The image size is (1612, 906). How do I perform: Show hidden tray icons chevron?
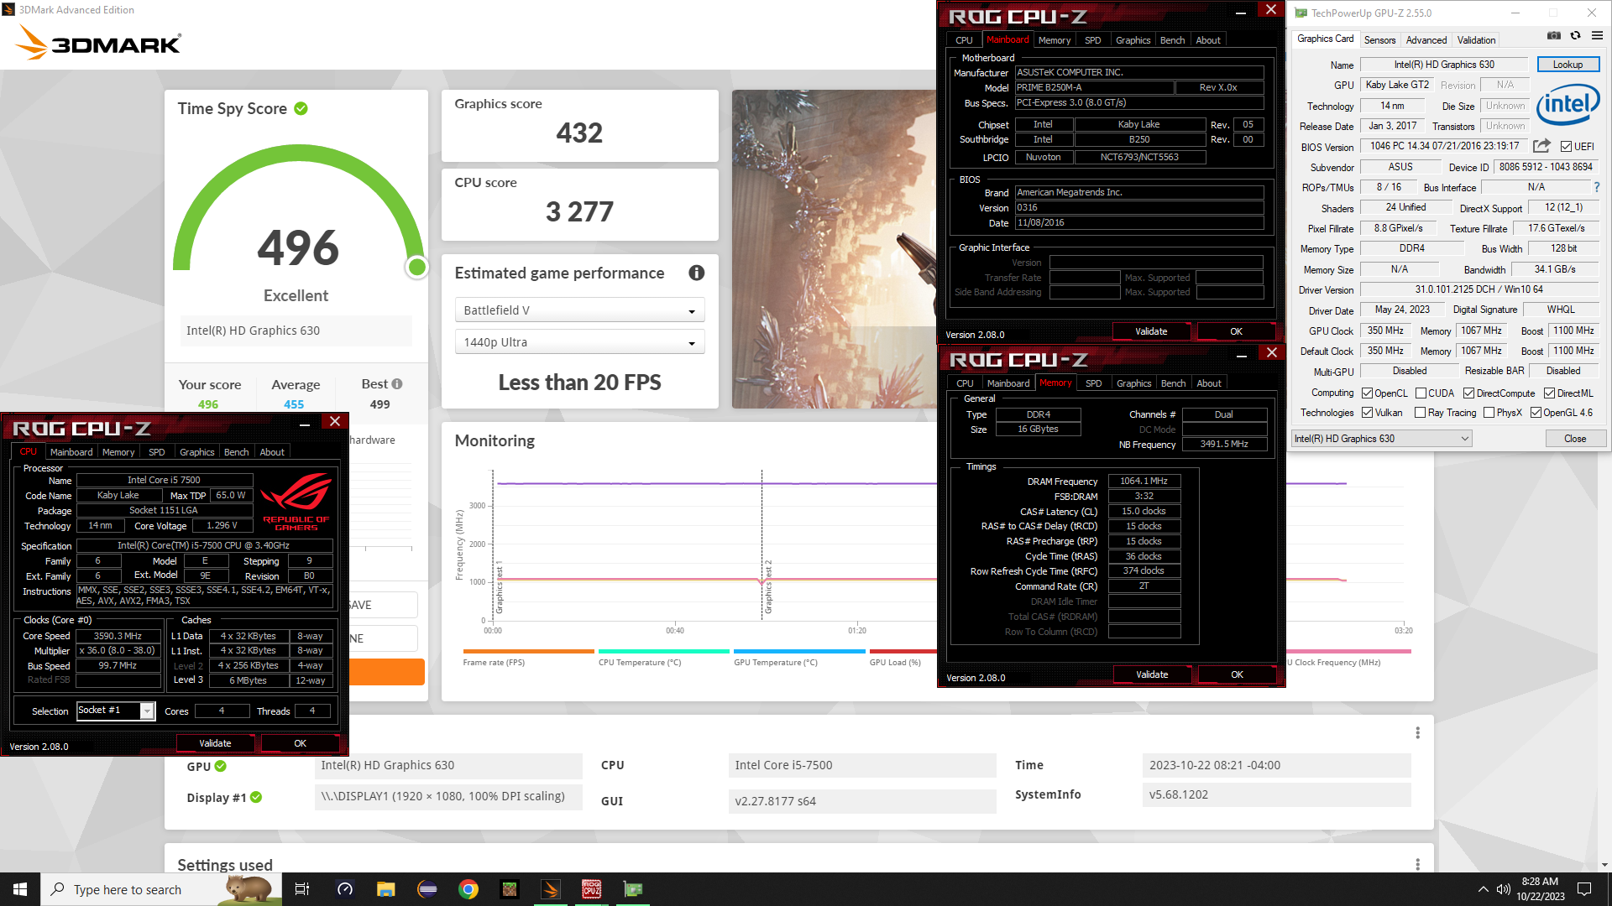point(1483,889)
